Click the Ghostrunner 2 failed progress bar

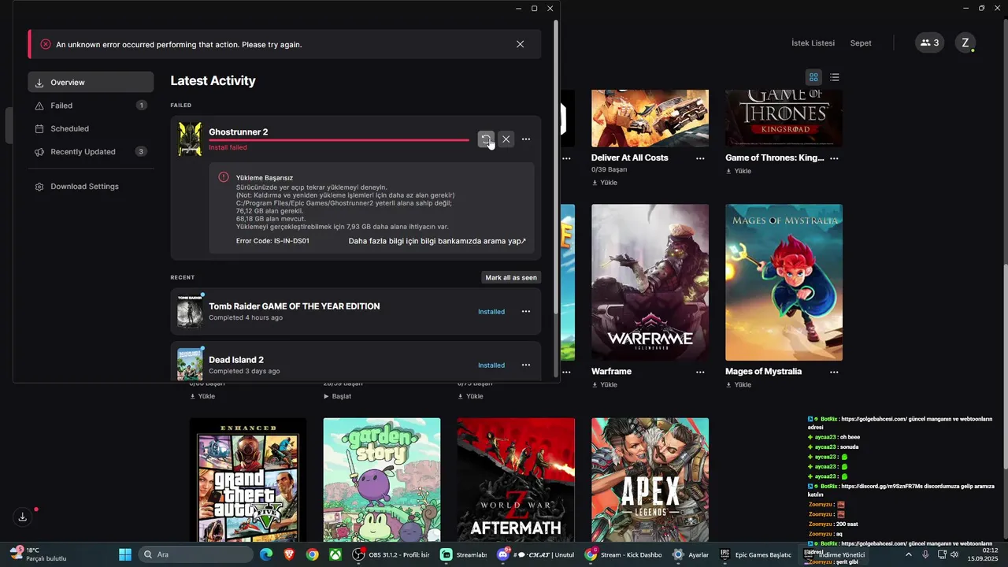point(339,140)
